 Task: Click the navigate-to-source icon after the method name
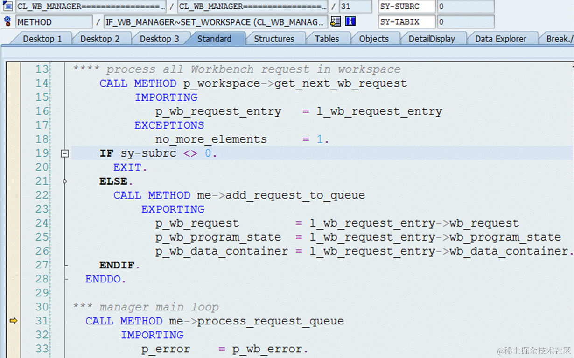point(336,21)
